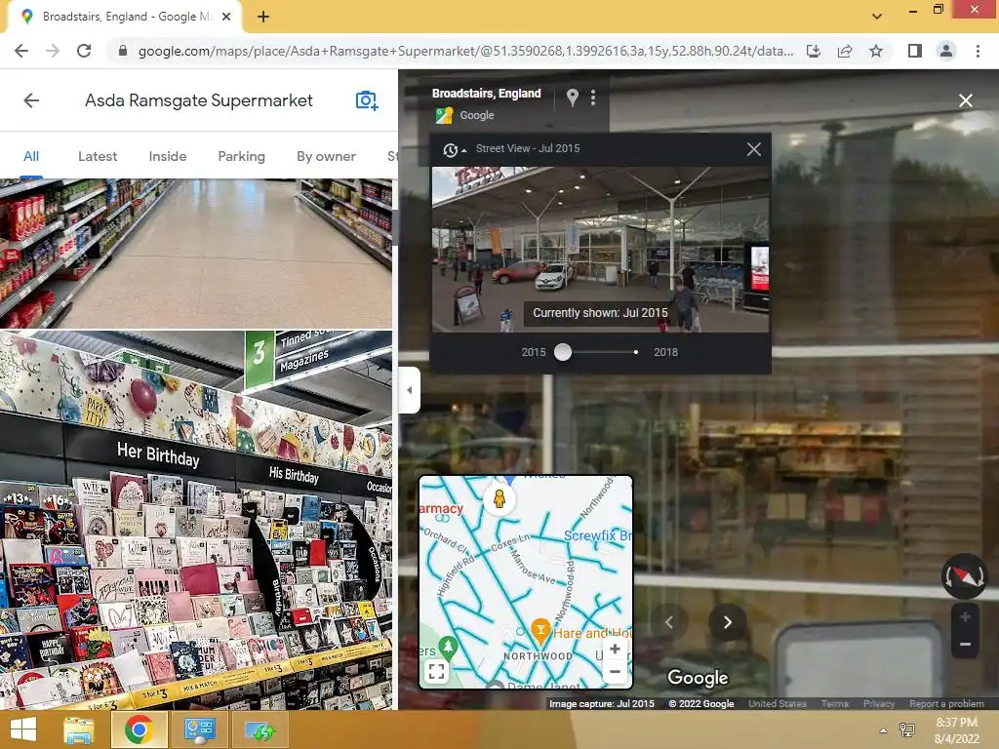Viewport: 999px width, 749px height.
Task: Open the Chrome profile icon
Action: 946,51
